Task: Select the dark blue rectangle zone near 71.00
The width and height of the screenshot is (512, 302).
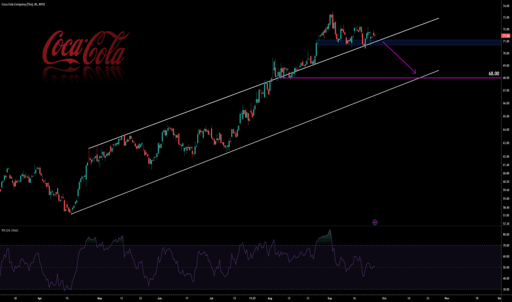Action: tap(408, 42)
